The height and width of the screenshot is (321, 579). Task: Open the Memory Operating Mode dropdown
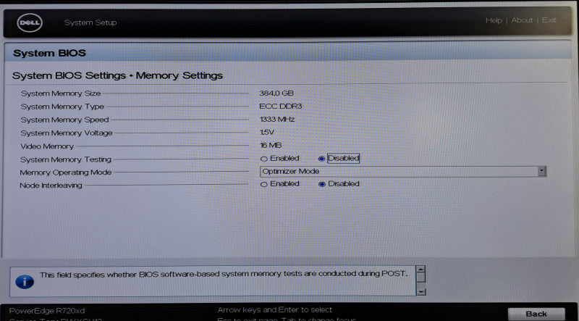(403, 172)
